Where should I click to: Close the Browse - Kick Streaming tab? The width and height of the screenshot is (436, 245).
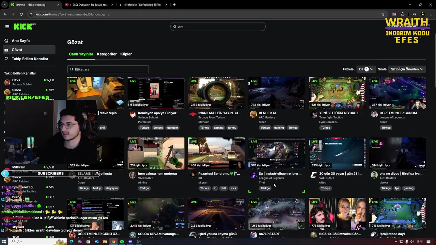[x=58, y=5]
